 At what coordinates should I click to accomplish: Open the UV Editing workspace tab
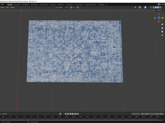(34, 5)
